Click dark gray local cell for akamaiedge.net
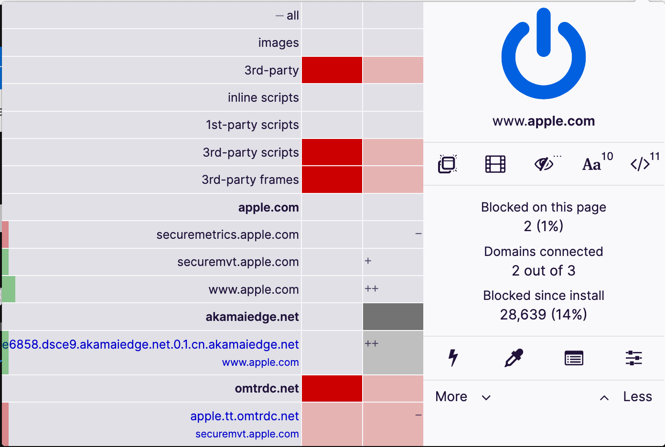Viewport: 665px width, 447px height. (393, 317)
